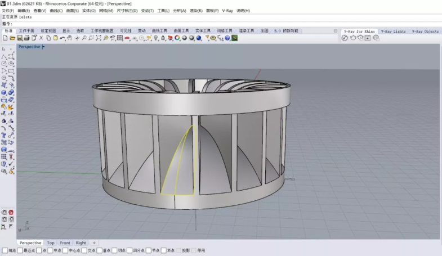Click the Undo arrow icon
The height and width of the screenshot is (256, 442).
pyautogui.click(x=62, y=38)
